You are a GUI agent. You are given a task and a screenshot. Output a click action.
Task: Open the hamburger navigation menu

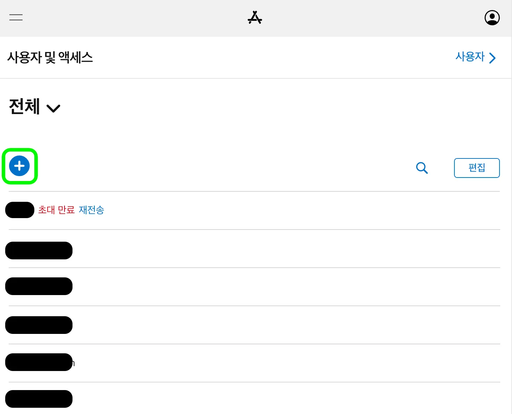pos(16,17)
